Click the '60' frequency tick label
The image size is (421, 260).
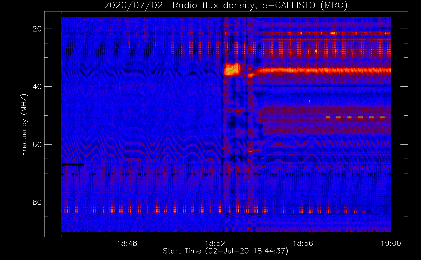pos(37,144)
